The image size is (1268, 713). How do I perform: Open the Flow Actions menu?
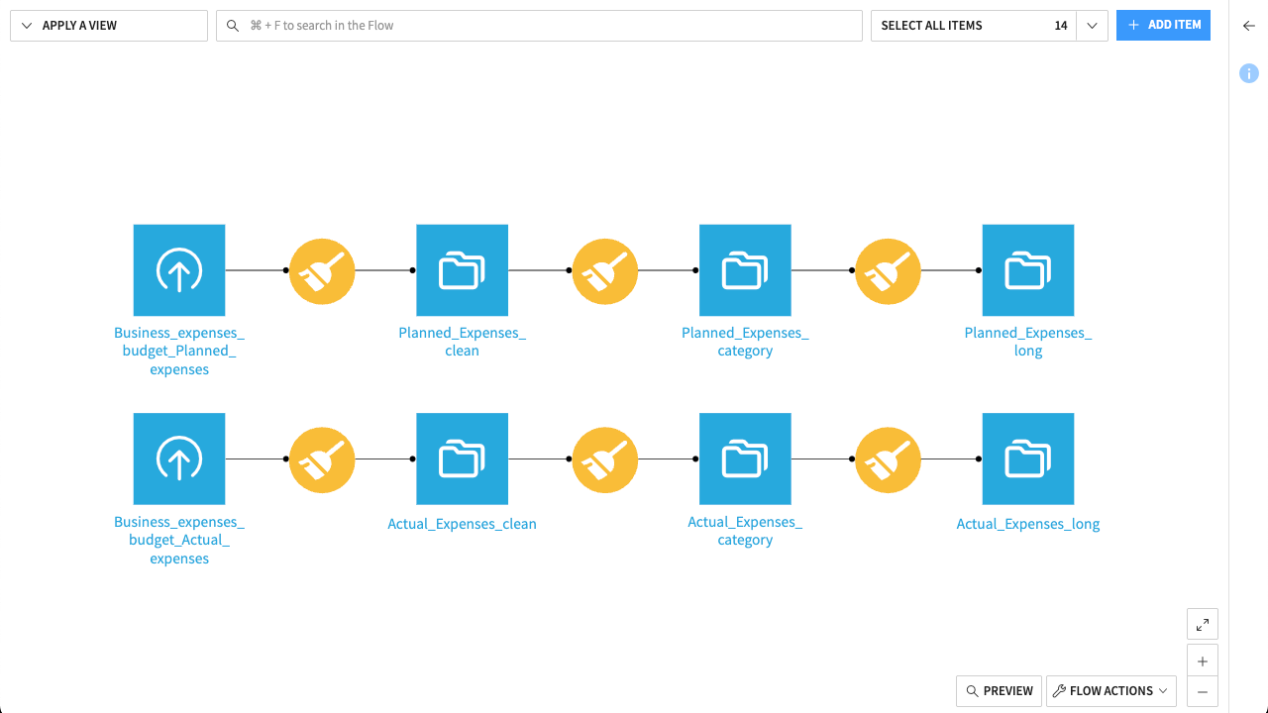(1110, 690)
